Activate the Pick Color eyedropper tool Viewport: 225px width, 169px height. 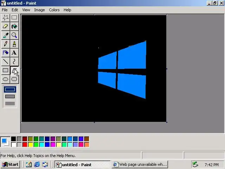click(x=6, y=35)
